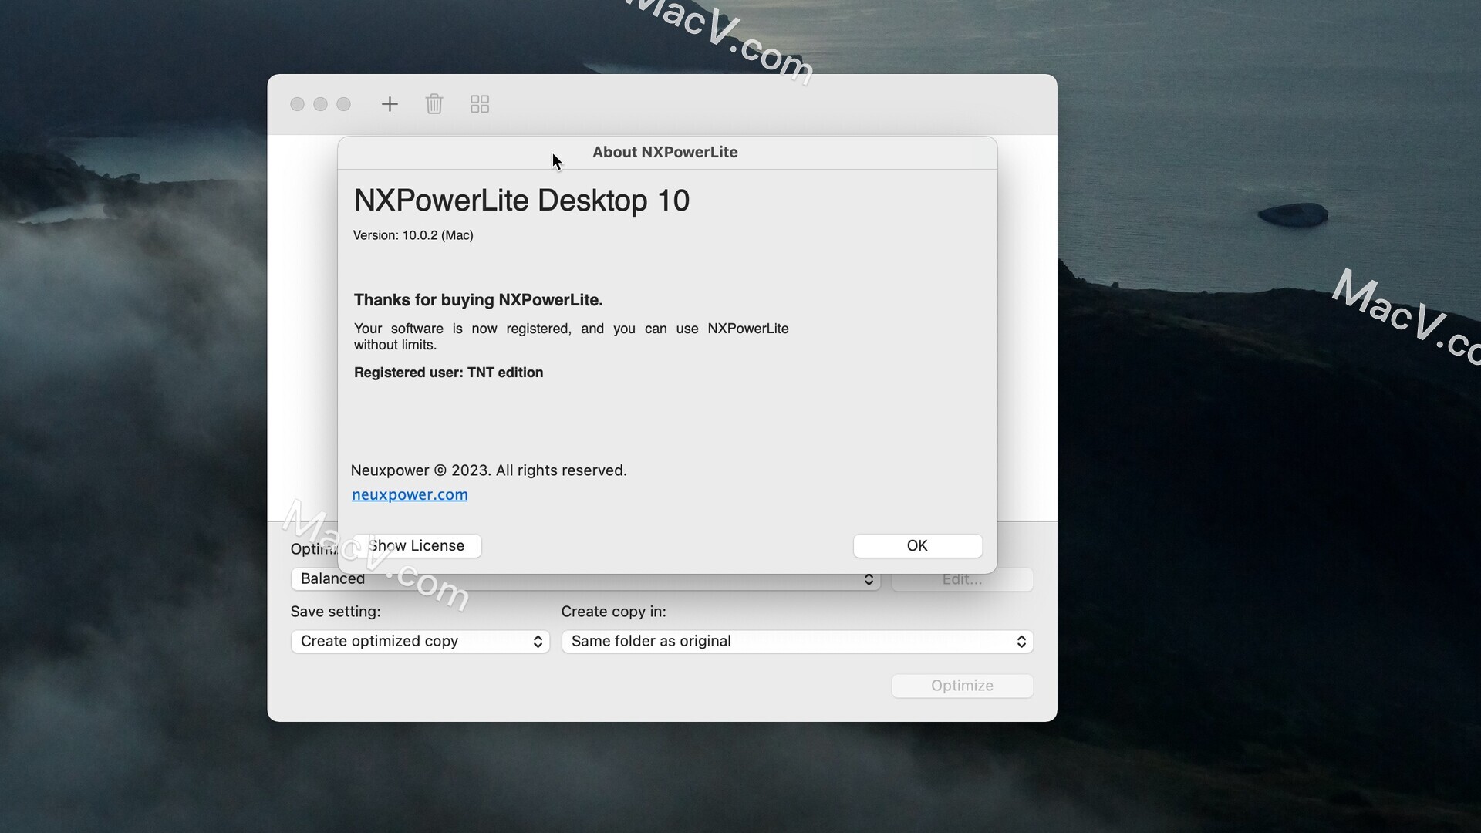Viewport: 1481px width, 833px height.
Task: Click the gray close window button
Action: click(297, 104)
